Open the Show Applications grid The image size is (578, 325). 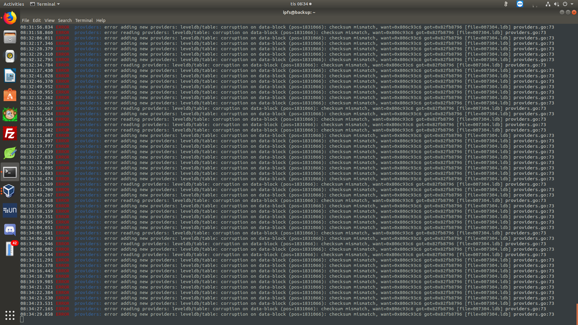tap(10, 315)
